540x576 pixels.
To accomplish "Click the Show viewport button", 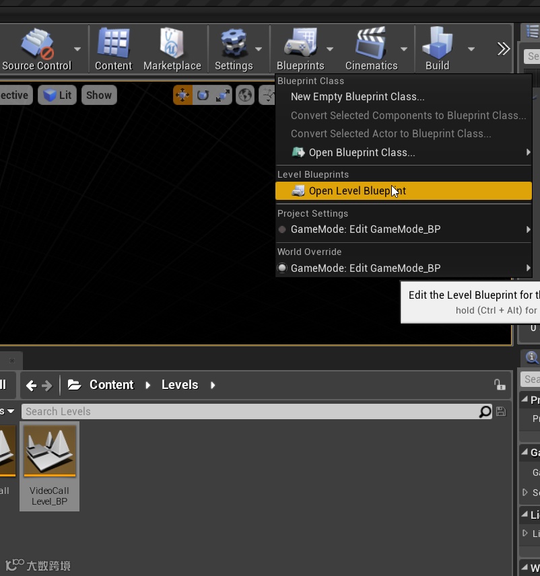I will (99, 95).
